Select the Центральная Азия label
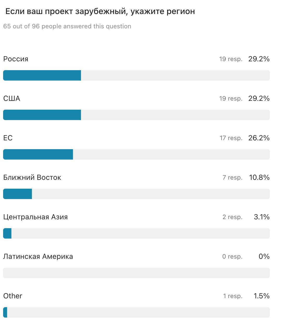Viewport: 289px width, 329px height. [35, 217]
